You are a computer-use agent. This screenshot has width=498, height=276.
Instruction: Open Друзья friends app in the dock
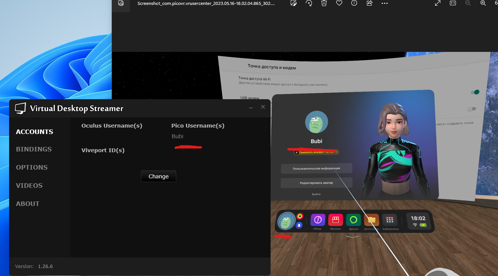tap(353, 220)
